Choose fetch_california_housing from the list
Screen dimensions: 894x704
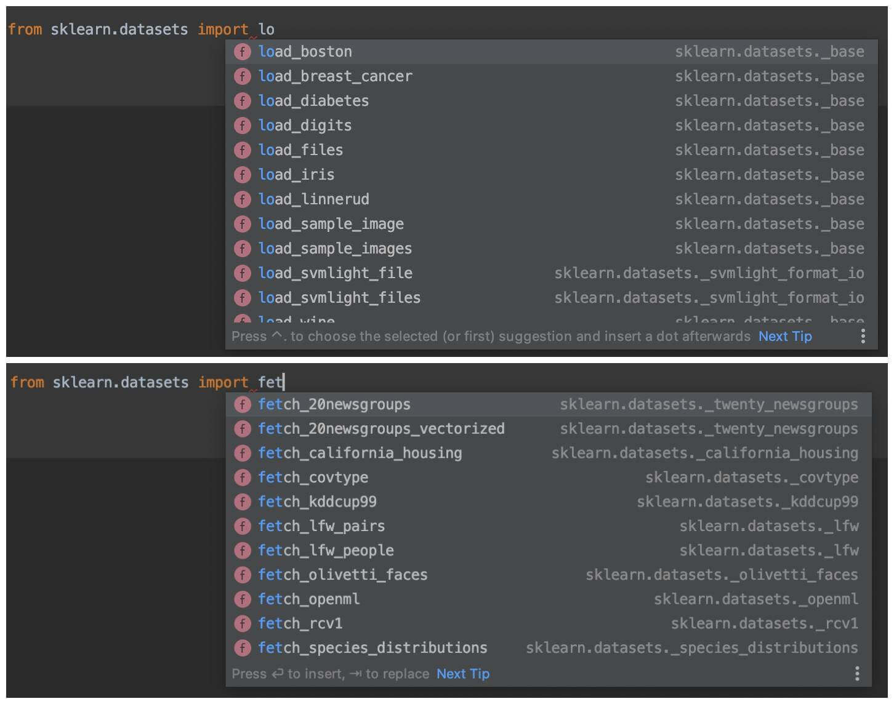[360, 453]
